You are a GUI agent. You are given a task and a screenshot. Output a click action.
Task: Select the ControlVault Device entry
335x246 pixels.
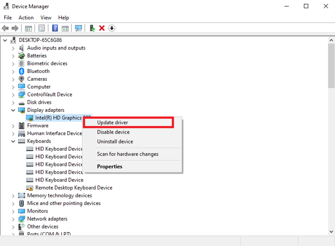(x=50, y=95)
